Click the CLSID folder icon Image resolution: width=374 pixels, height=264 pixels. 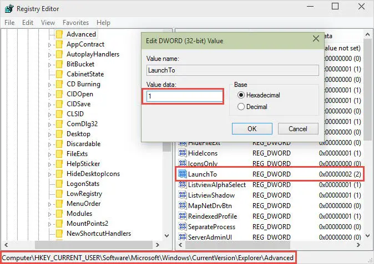[59, 114]
